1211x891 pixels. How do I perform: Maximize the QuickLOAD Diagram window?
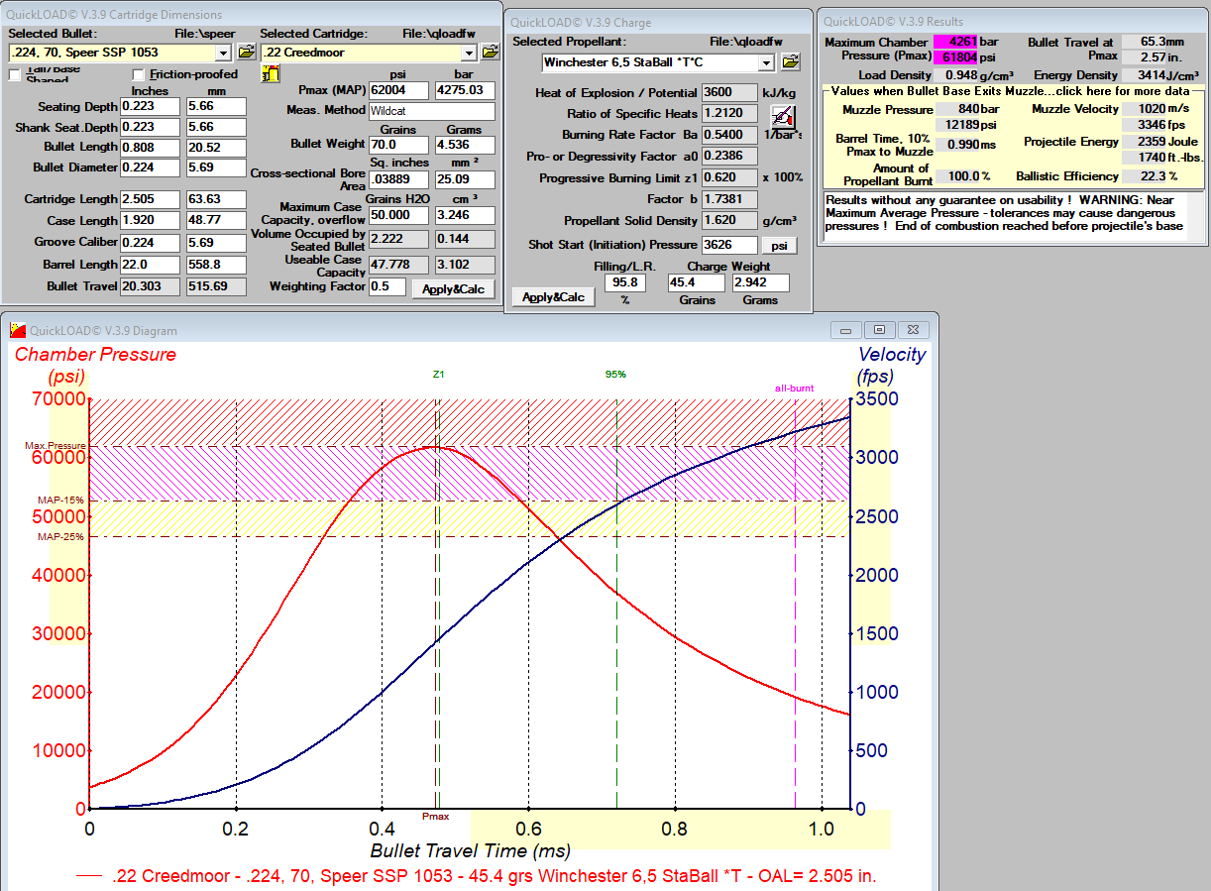[878, 330]
